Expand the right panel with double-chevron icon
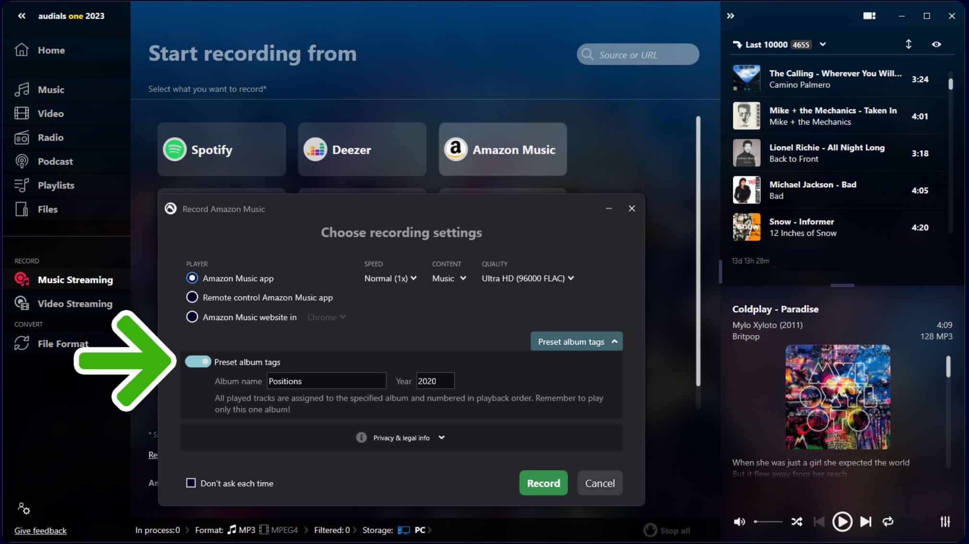 click(x=730, y=16)
